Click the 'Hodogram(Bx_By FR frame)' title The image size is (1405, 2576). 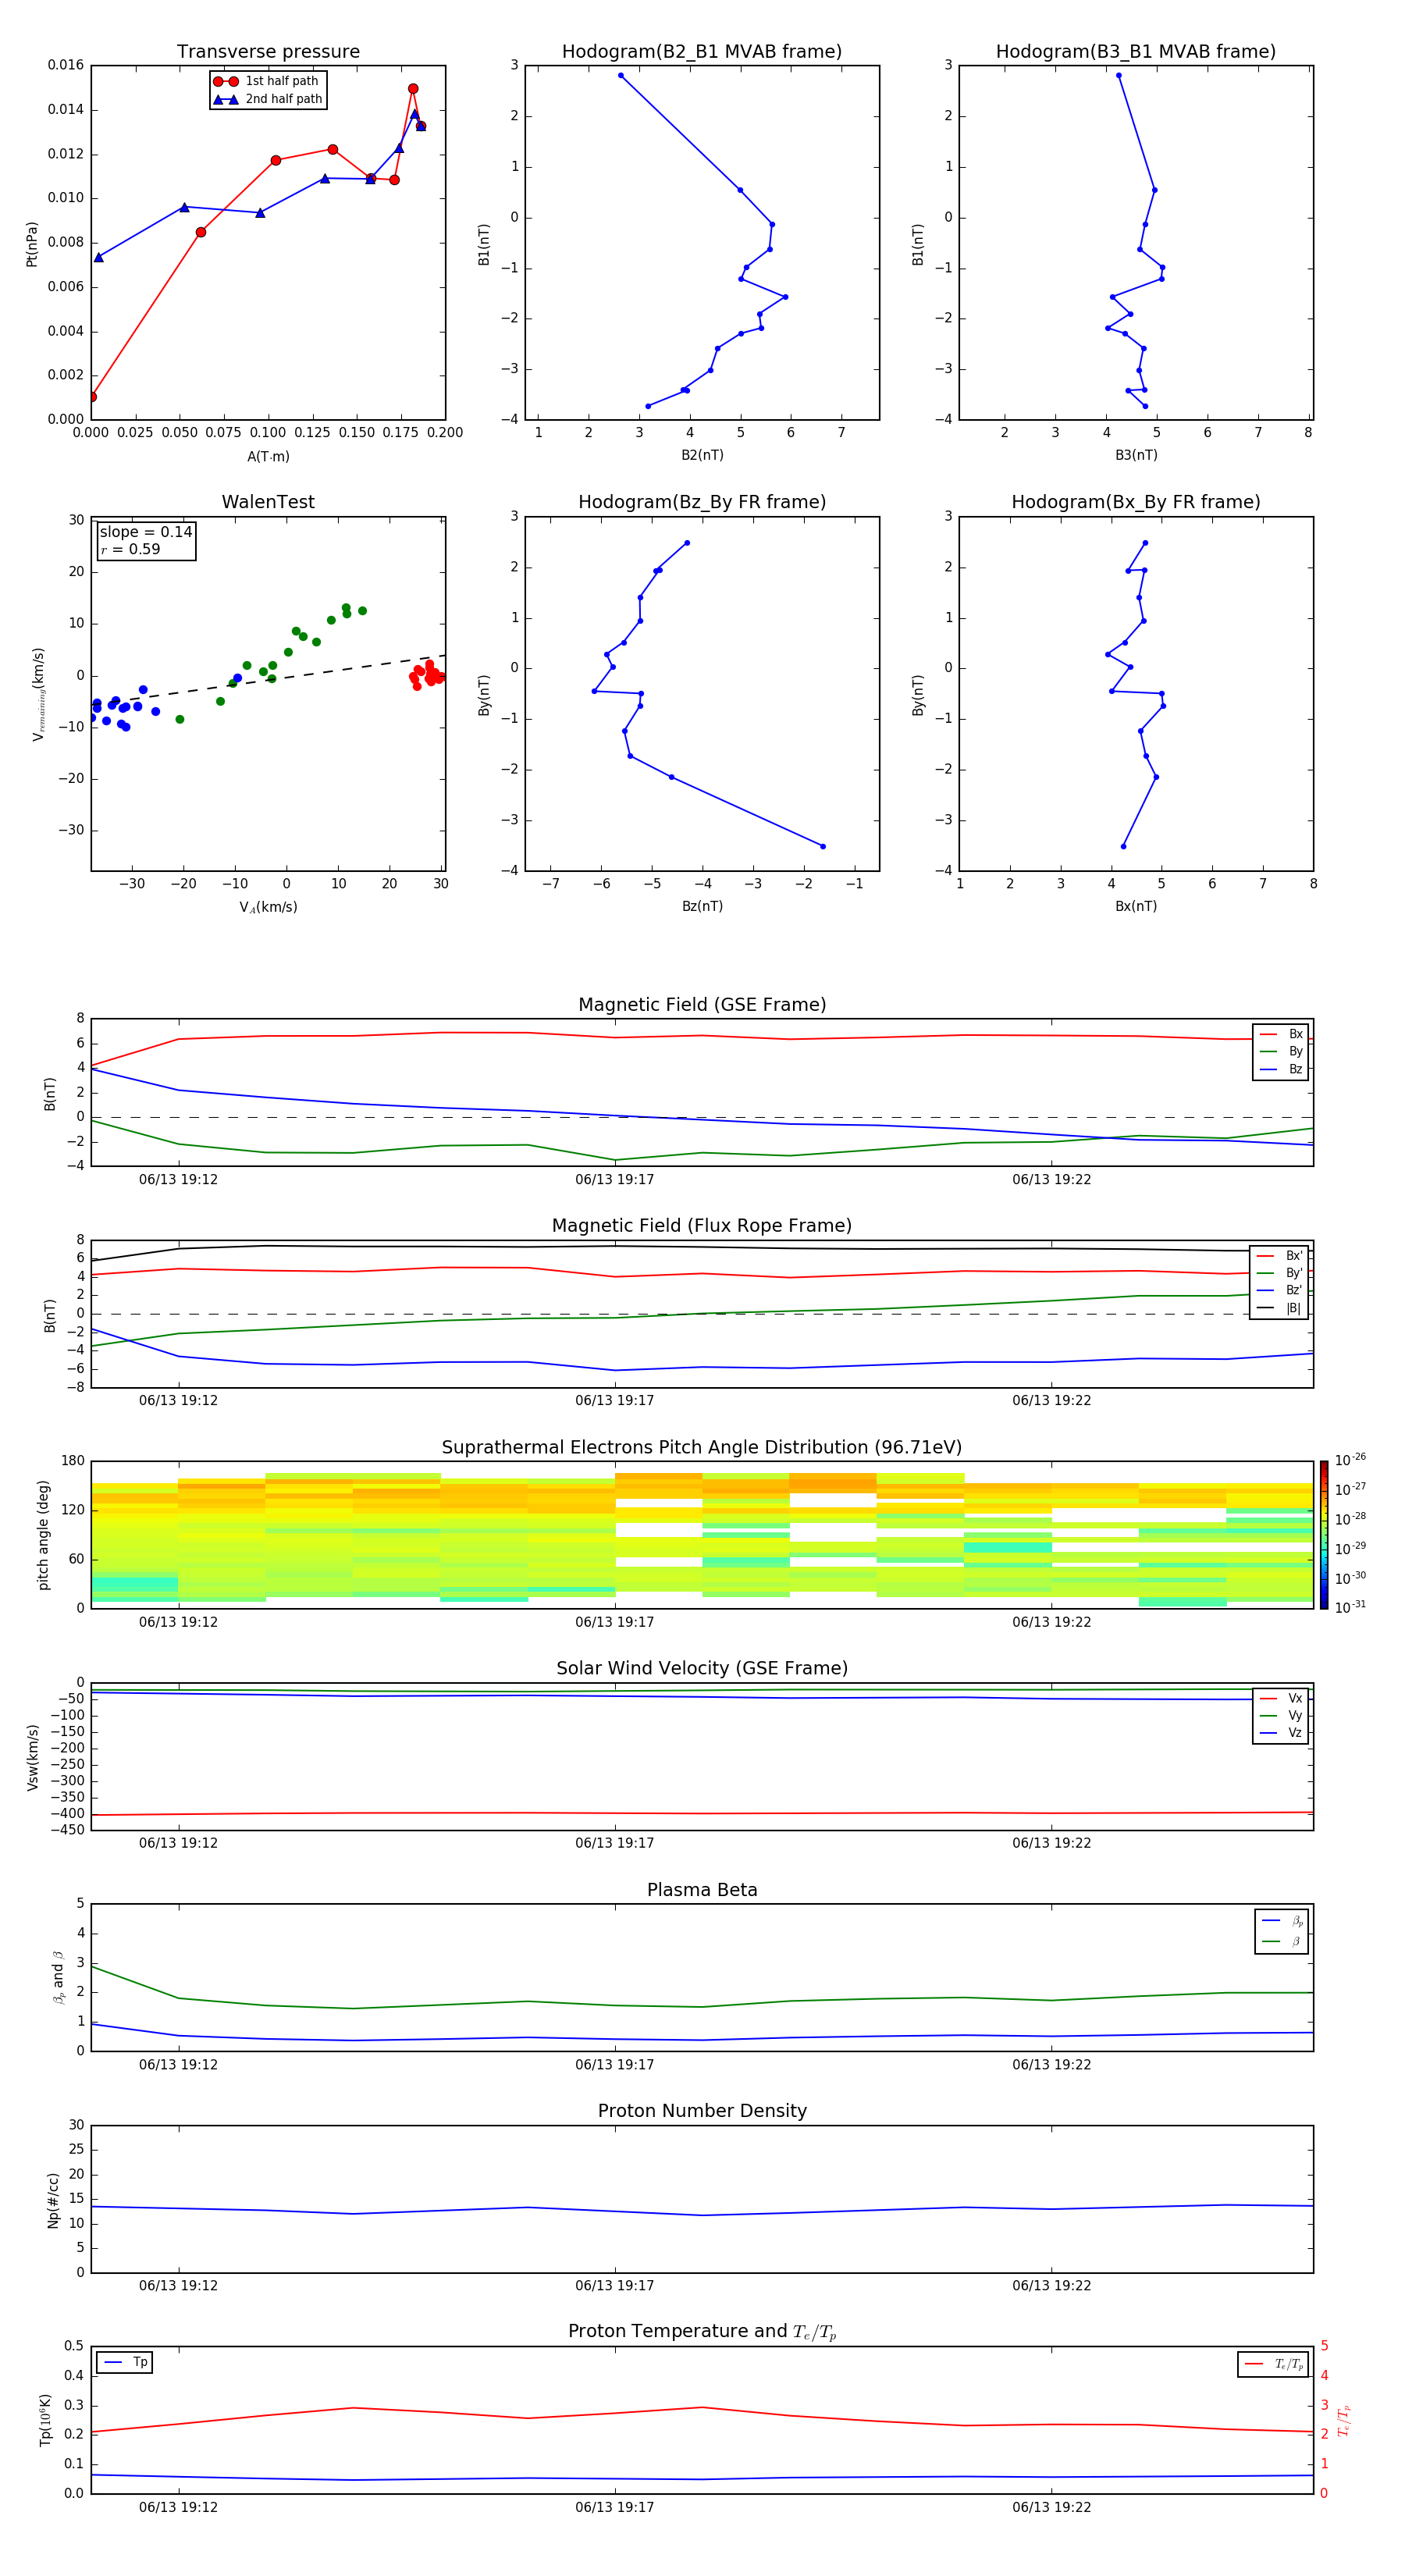(1136, 502)
